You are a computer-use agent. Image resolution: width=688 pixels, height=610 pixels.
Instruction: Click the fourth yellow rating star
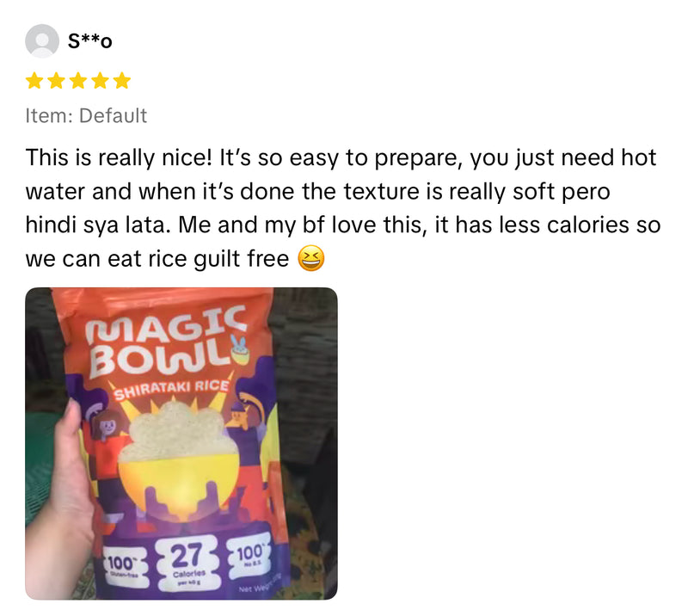(x=100, y=81)
